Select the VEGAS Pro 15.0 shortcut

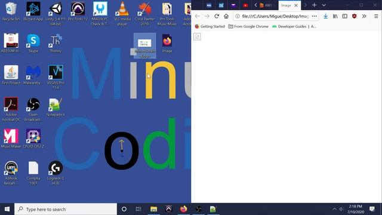tap(56, 78)
